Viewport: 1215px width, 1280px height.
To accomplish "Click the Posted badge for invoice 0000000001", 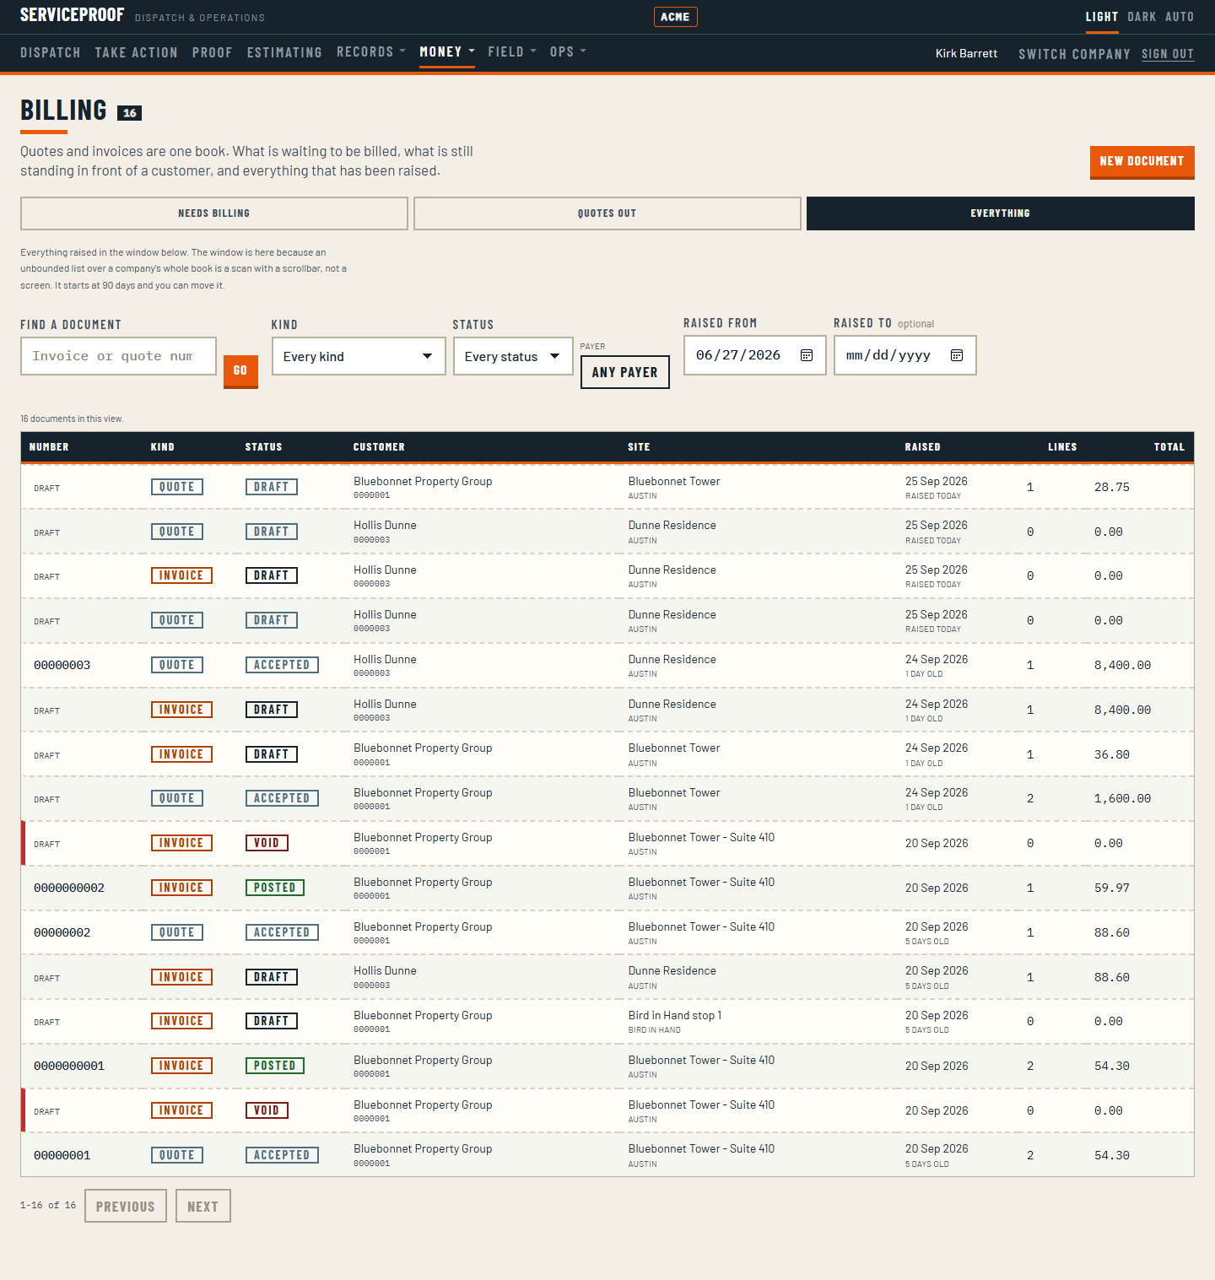I will point(275,1066).
